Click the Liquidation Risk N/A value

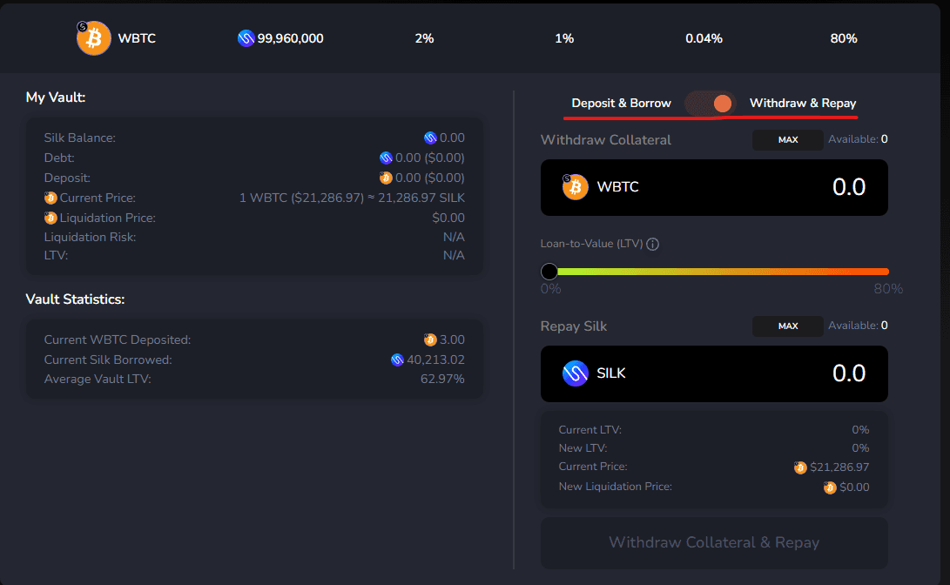click(x=454, y=238)
